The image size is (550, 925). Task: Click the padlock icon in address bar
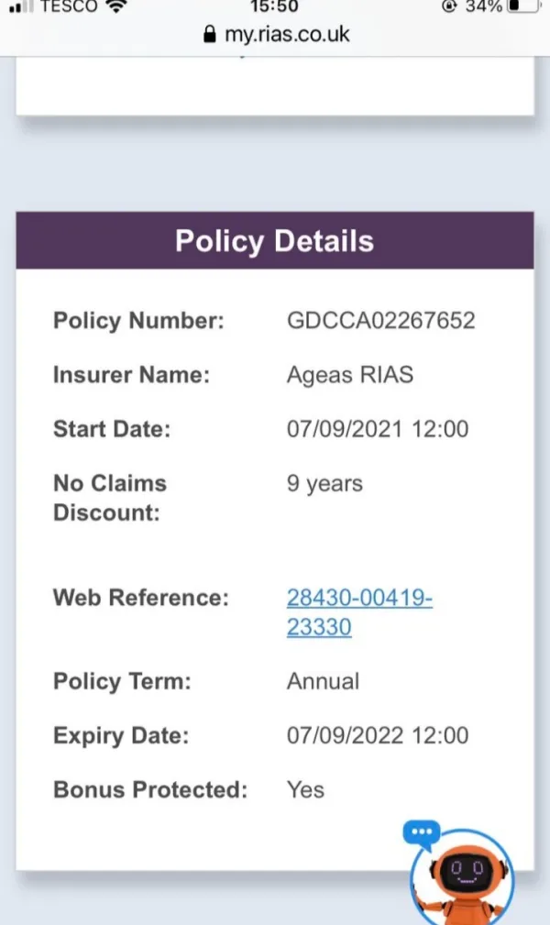coord(210,35)
